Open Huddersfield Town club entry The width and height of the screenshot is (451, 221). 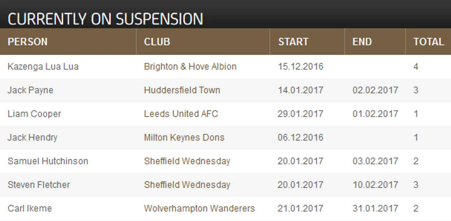pyautogui.click(x=182, y=90)
